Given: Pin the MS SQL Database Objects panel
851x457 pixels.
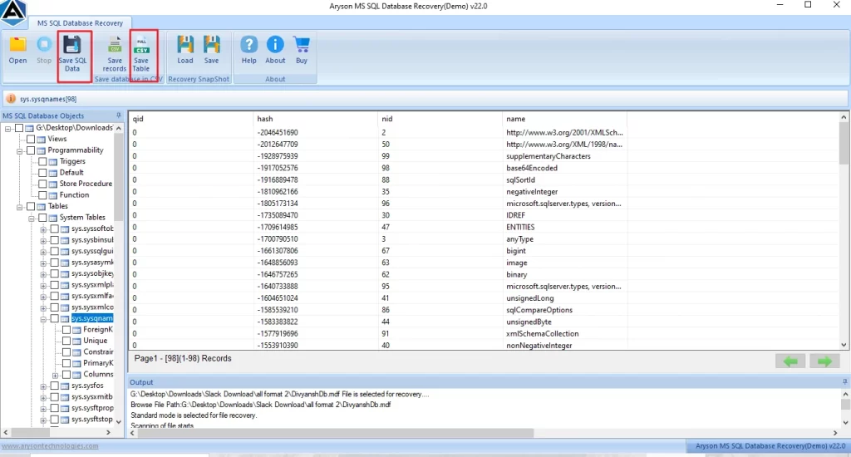Looking at the screenshot, I should [x=118, y=115].
